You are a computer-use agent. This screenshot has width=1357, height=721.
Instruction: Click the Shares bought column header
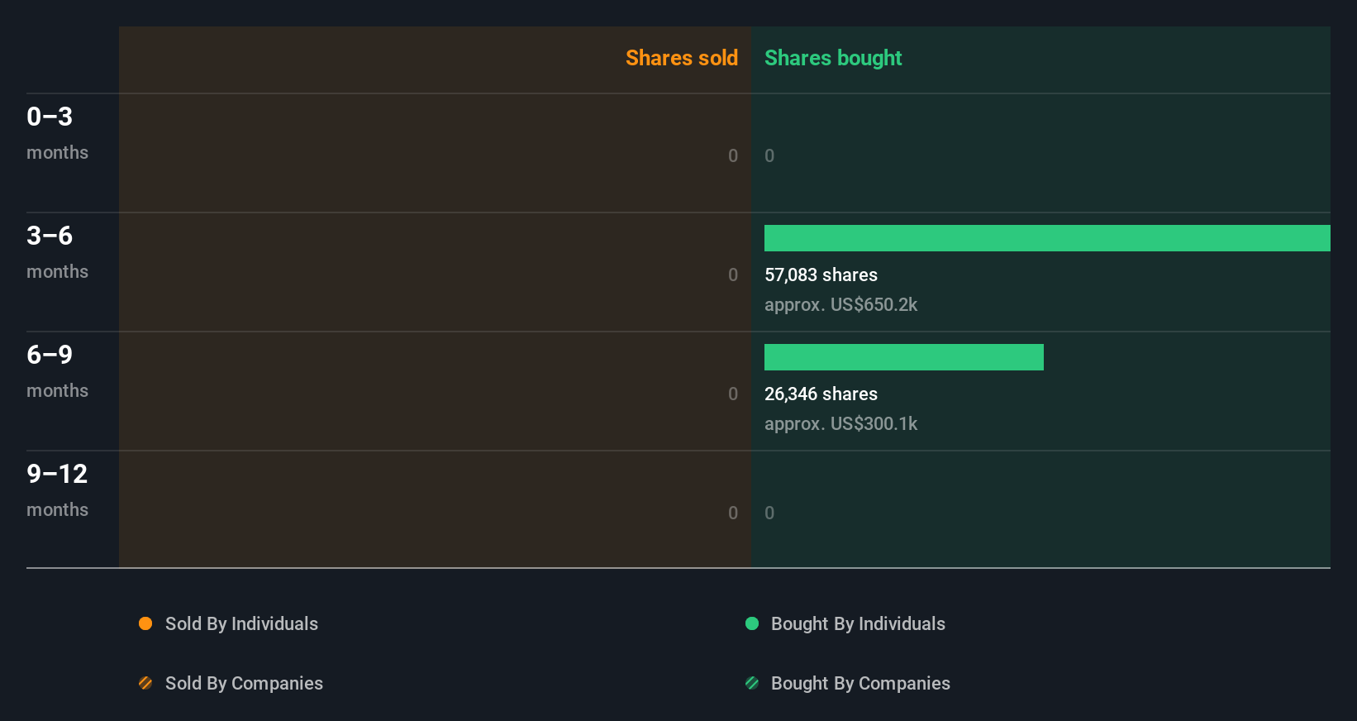(x=833, y=58)
